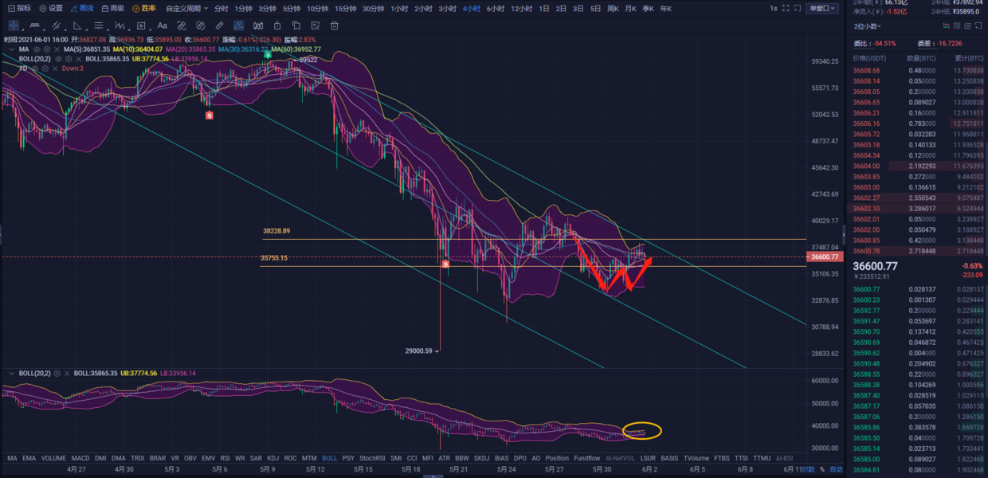The height and width of the screenshot is (478, 988).
Task: Click the 35755.15 horizontal line label
Action: tap(274, 257)
